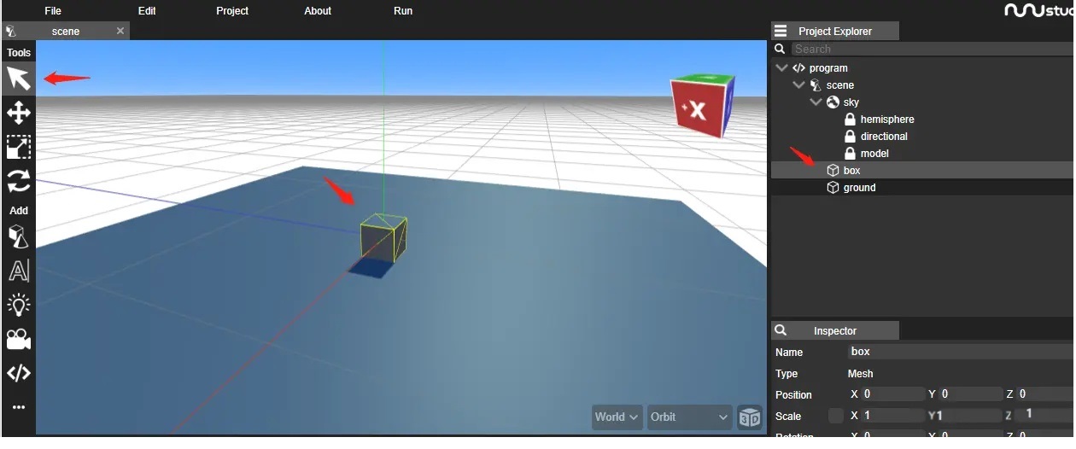
Task: Toggle the 3D view mode cube button
Action: click(x=750, y=417)
